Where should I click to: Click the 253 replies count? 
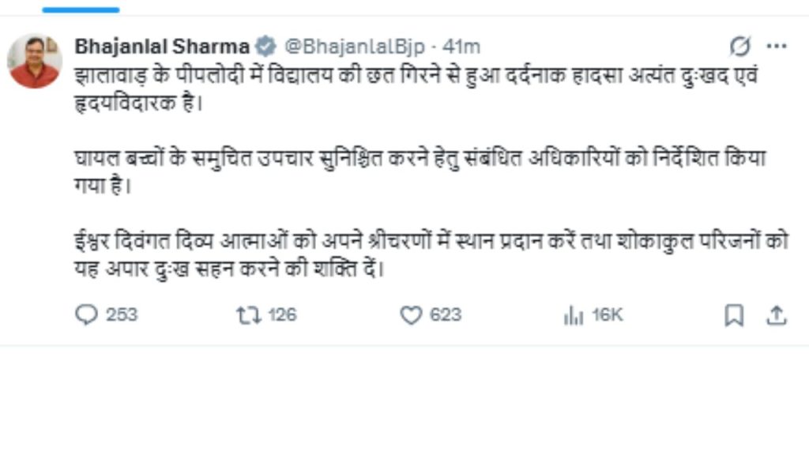[x=121, y=315]
